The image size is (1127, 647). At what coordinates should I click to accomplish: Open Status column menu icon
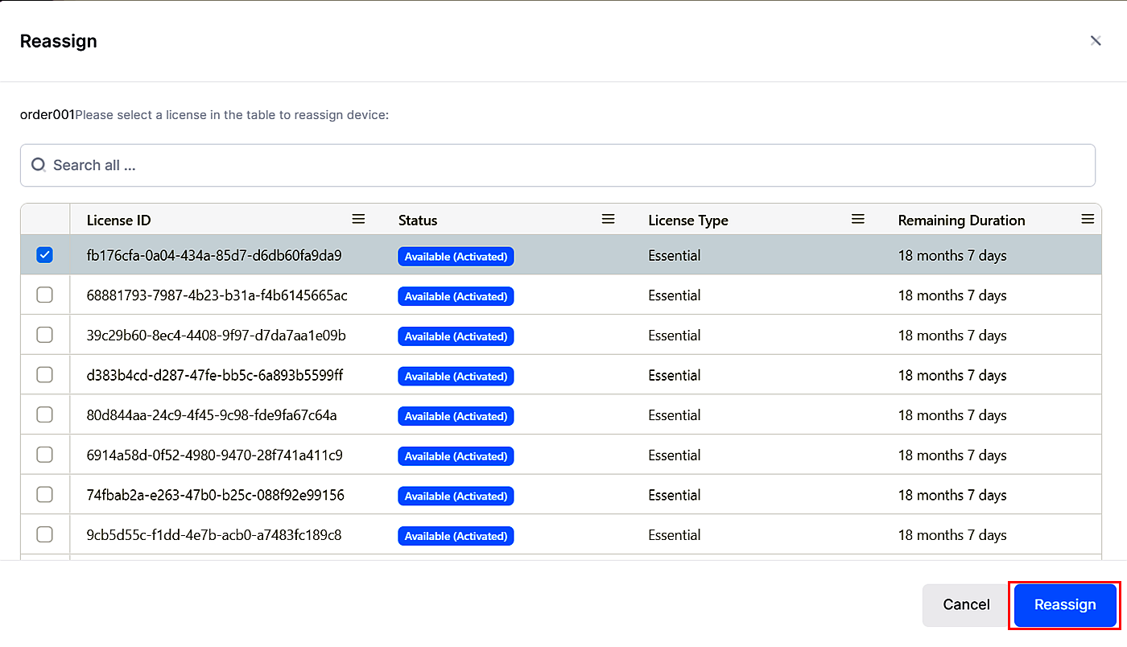tap(609, 220)
